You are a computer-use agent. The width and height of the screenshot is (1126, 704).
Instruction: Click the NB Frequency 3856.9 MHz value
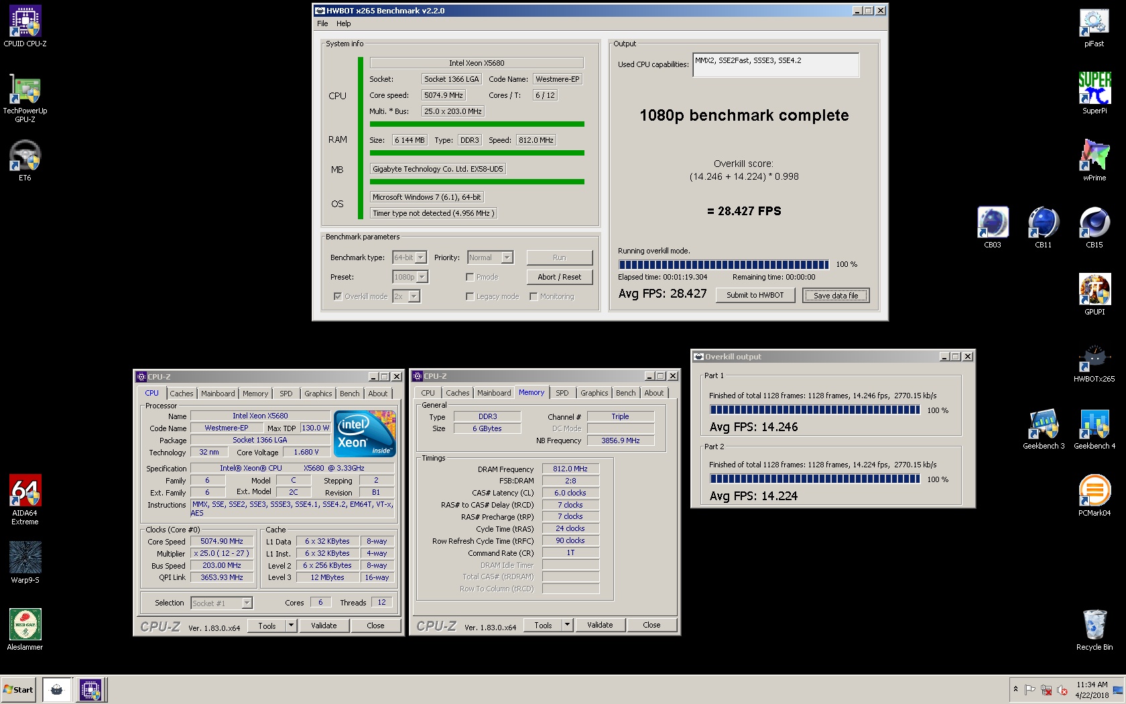tap(621, 441)
